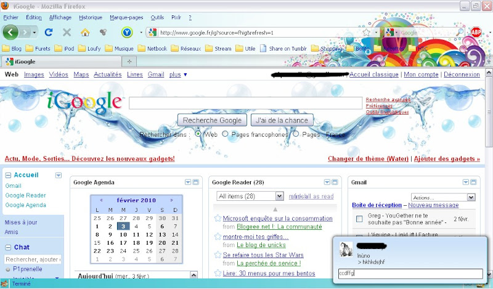The image size is (493, 289).
Task: Collapse the Accueil sidebar section
Action: click(8, 175)
